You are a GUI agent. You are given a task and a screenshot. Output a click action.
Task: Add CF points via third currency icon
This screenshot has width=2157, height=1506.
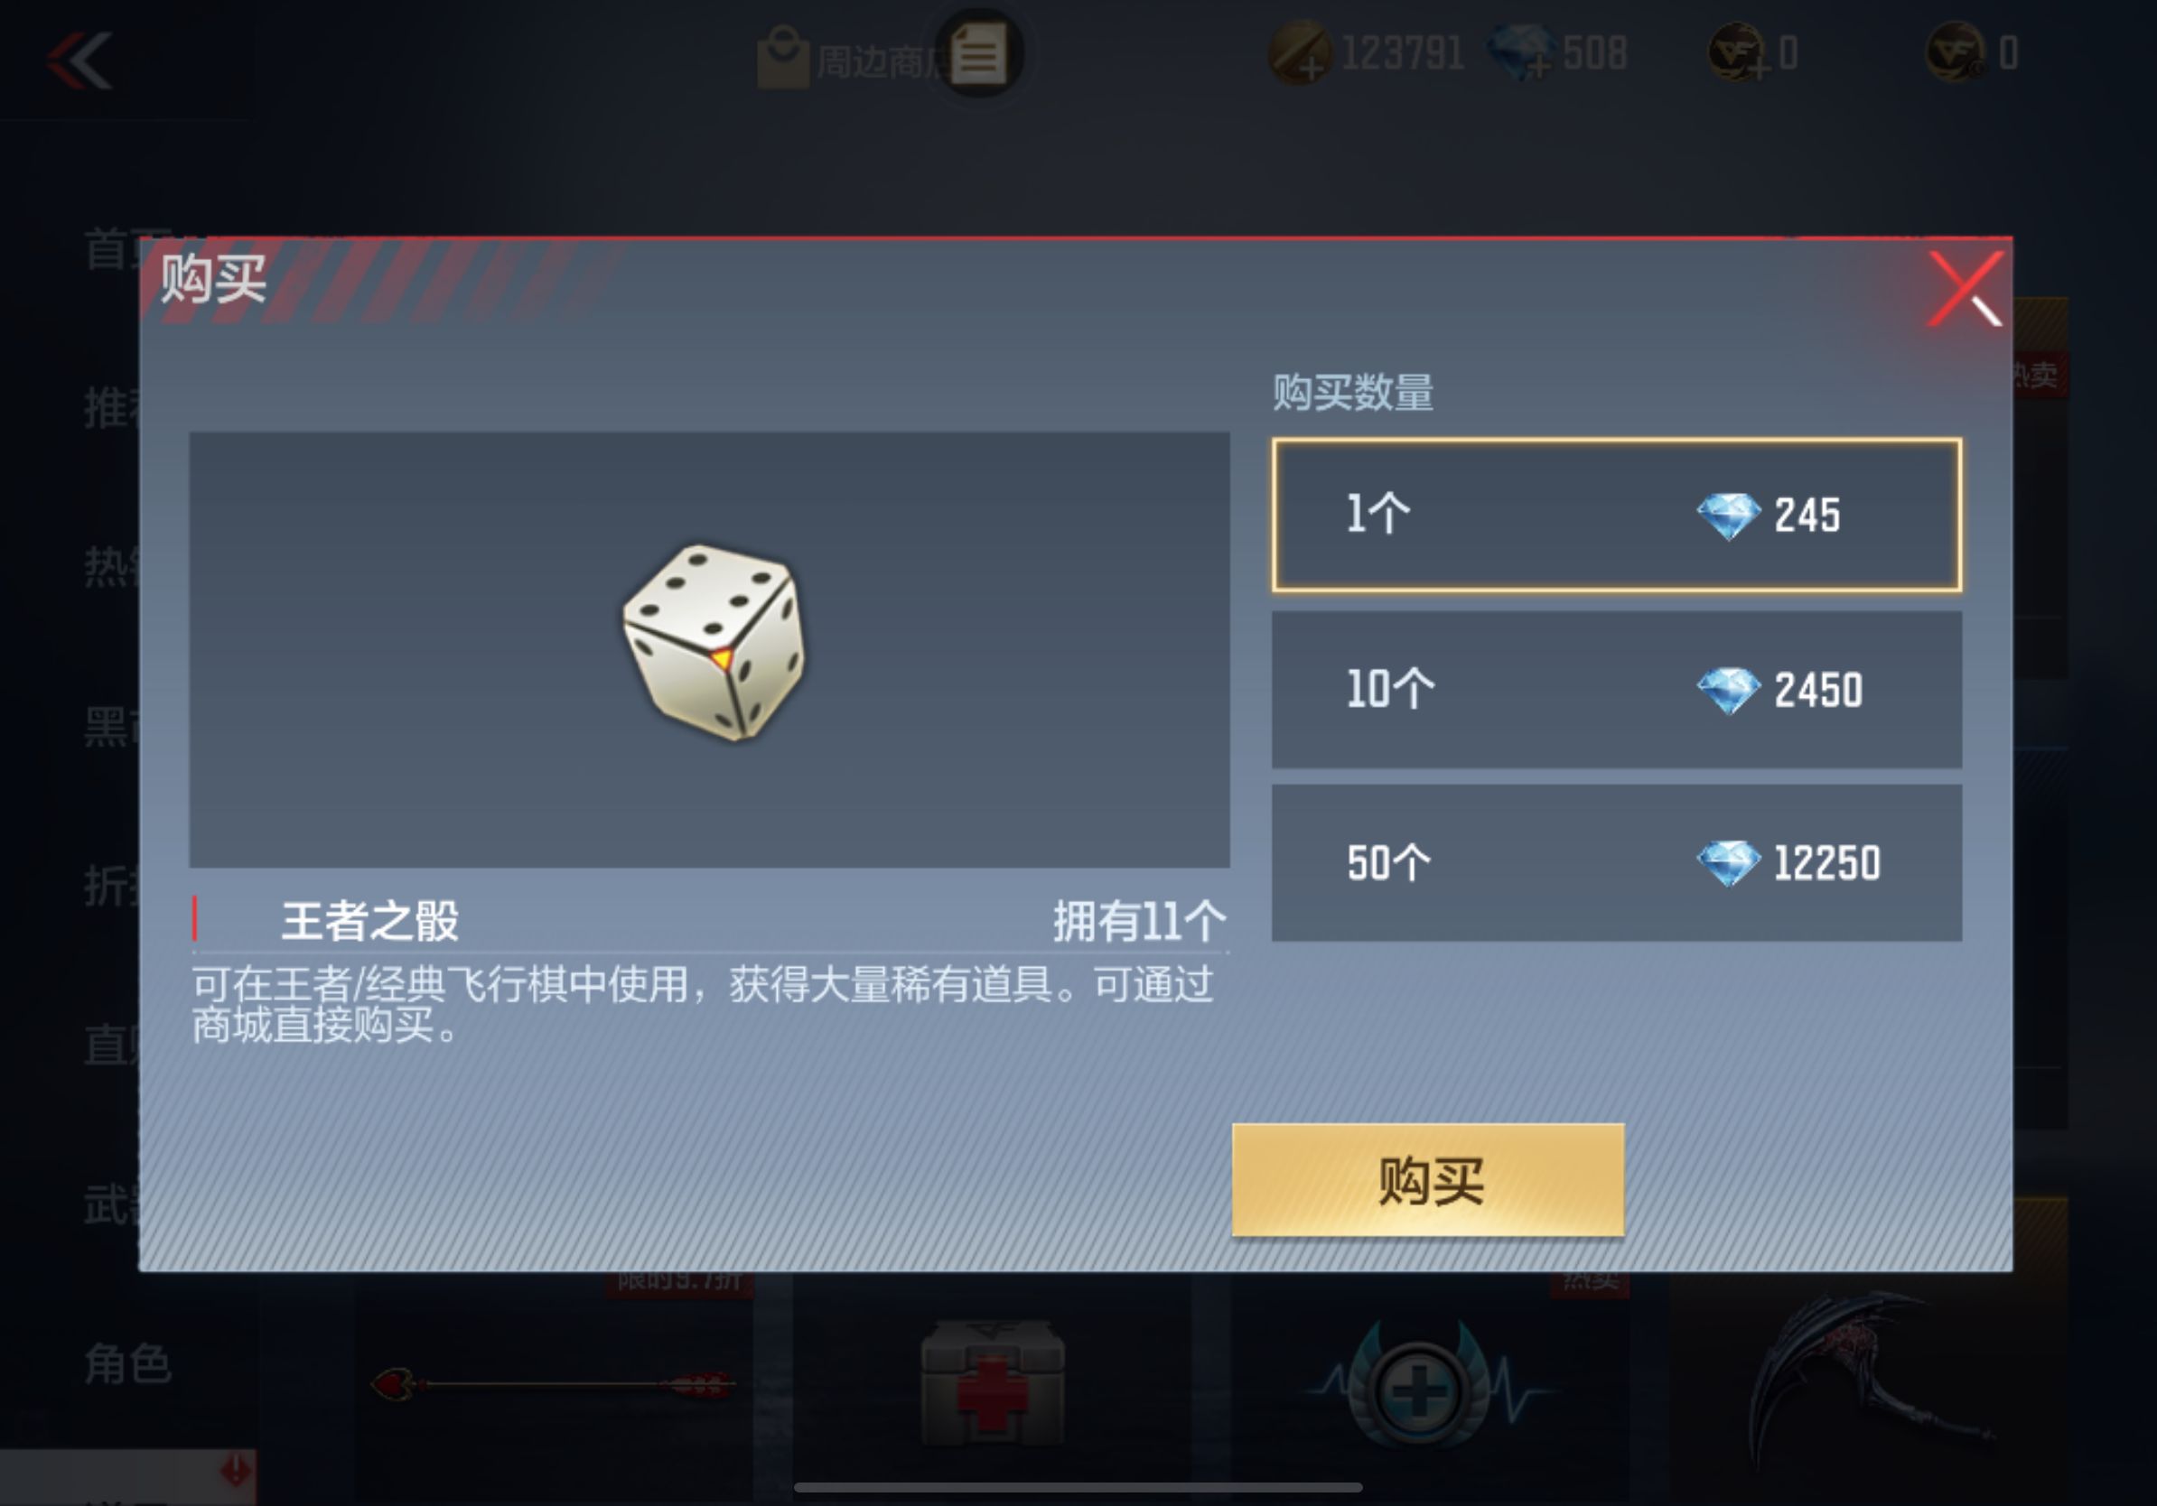[1737, 52]
